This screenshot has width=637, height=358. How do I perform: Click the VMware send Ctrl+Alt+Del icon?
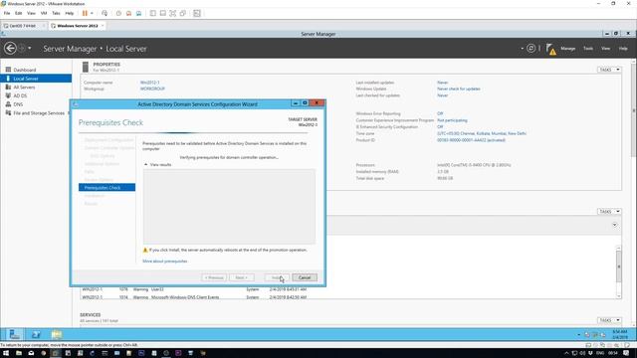pyautogui.click(x=105, y=13)
